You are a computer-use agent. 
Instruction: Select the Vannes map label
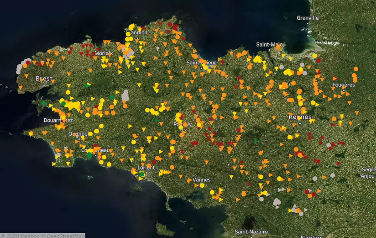pyautogui.click(x=201, y=180)
